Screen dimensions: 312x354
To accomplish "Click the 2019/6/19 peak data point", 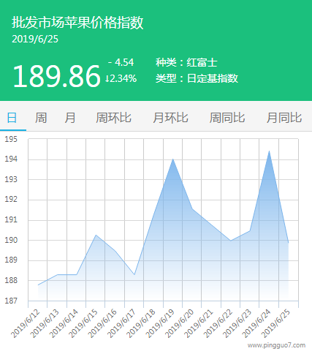I will click(173, 159).
